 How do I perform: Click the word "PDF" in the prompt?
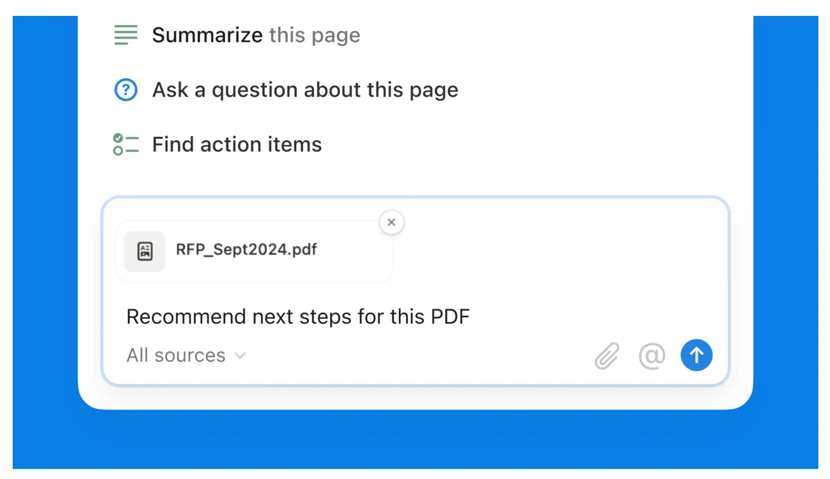[x=450, y=317]
